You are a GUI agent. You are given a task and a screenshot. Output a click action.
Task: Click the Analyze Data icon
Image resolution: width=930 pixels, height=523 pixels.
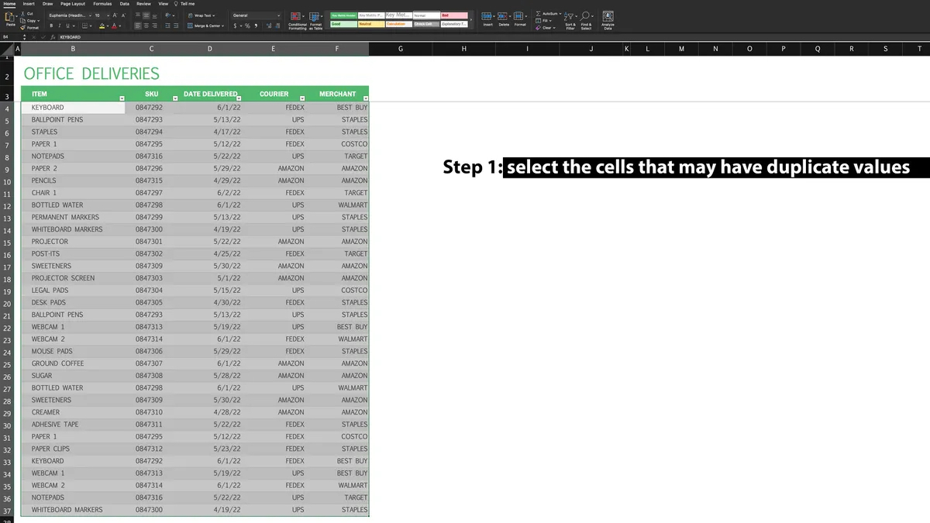point(608,19)
